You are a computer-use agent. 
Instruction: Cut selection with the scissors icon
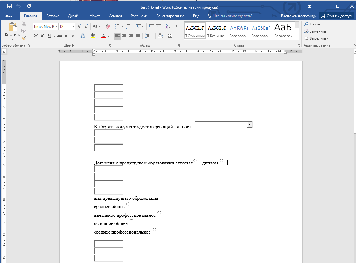pos(24,24)
